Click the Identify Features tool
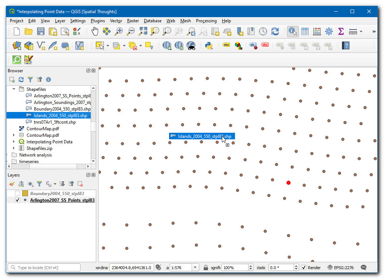The image size is (384, 279). (293, 32)
